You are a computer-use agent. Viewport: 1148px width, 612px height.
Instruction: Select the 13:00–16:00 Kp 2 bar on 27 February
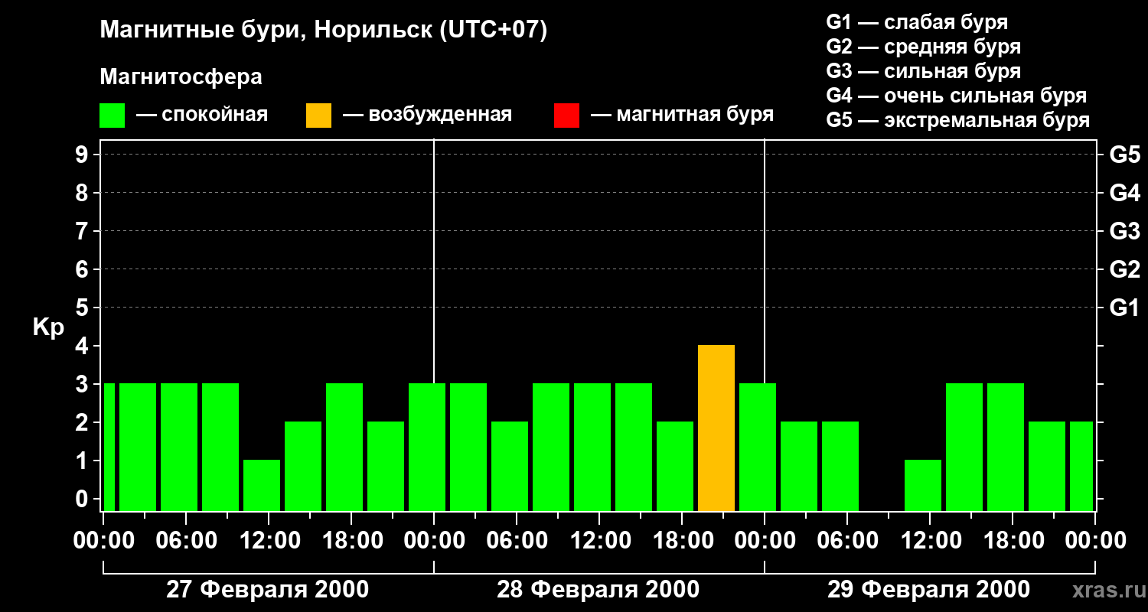pos(303,466)
